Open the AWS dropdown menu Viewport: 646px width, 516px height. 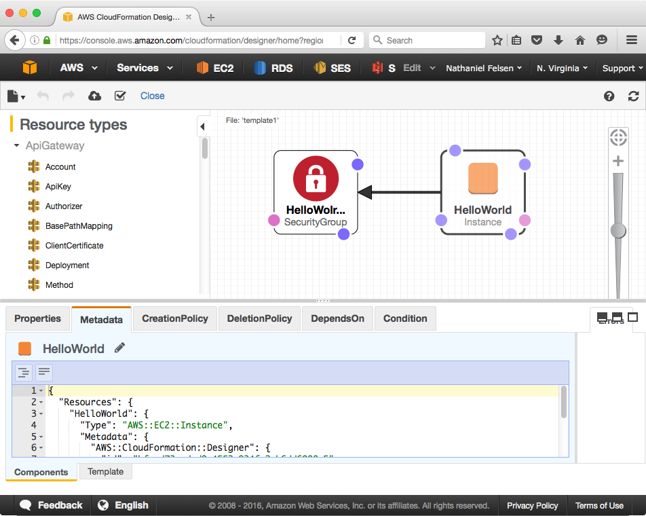pyautogui.click(x=79, y=68)
